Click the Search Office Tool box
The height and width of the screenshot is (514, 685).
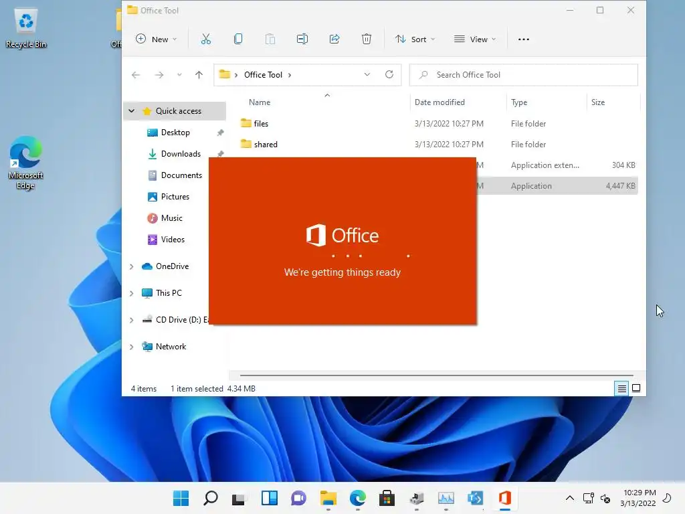pos(523,75)
